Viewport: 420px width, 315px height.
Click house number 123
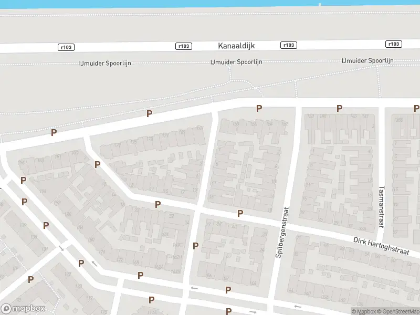click(x=78, y=286)
